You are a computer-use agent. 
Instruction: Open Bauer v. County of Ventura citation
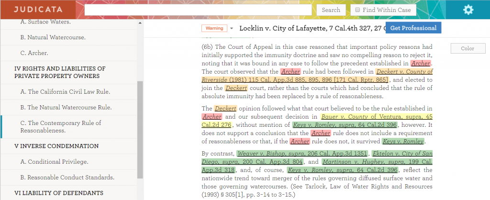317,121
